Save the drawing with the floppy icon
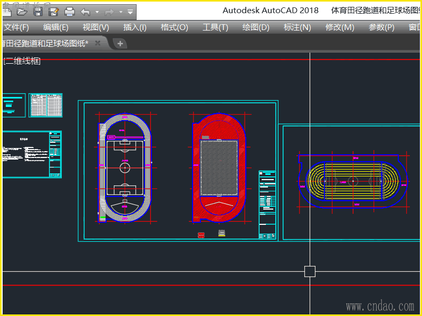Screen dimensions: 422x316 click(37, 11)
